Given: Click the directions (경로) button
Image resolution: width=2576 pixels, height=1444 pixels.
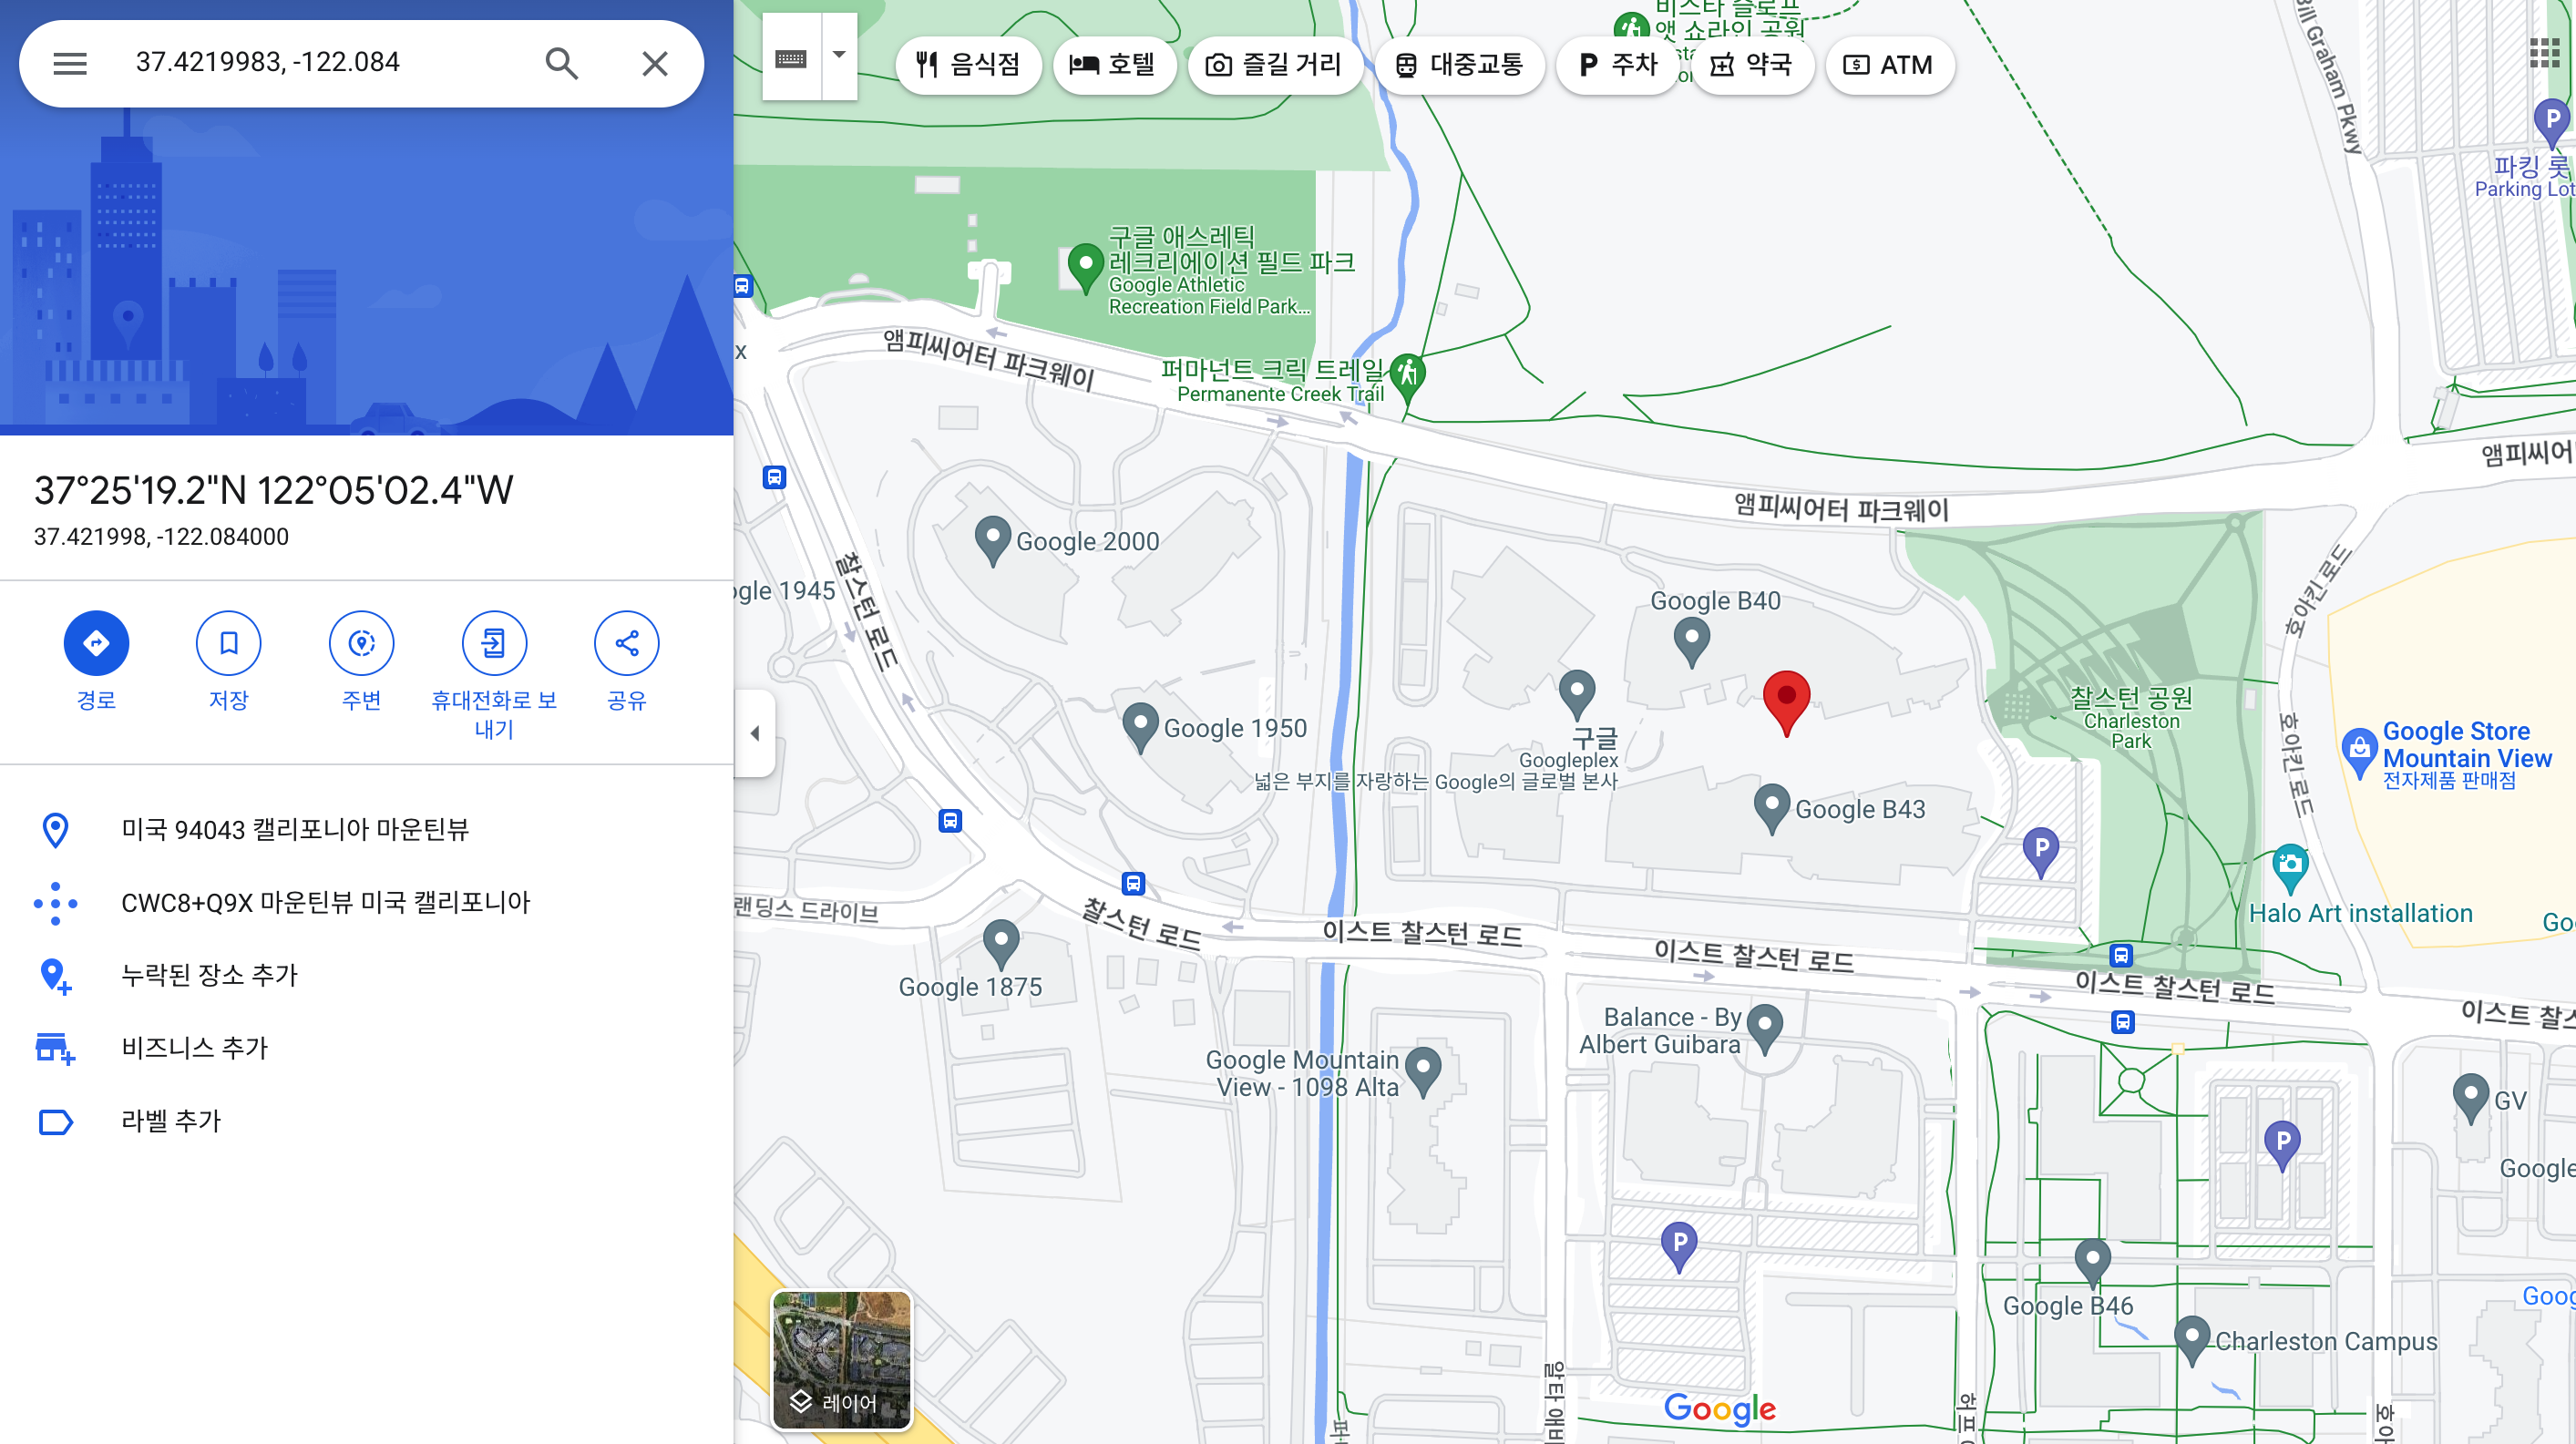Looking at the screenshot, I should coord(96,643).
